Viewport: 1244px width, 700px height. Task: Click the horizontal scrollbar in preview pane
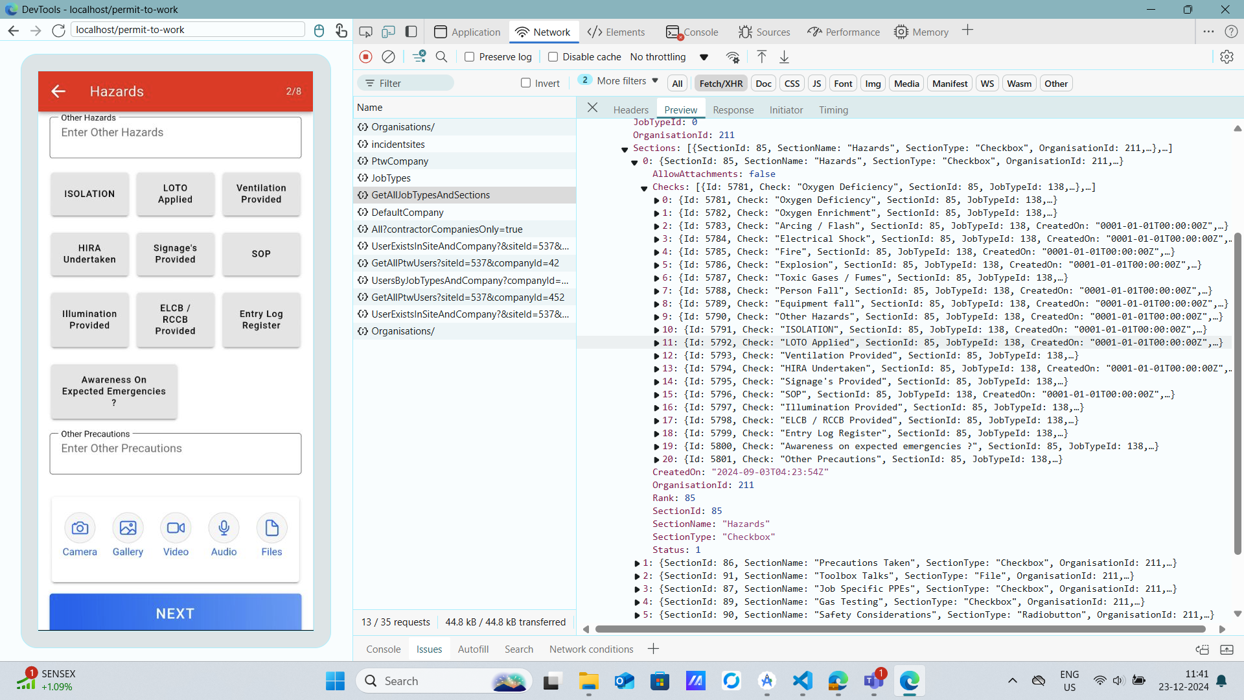coord(899,629)
